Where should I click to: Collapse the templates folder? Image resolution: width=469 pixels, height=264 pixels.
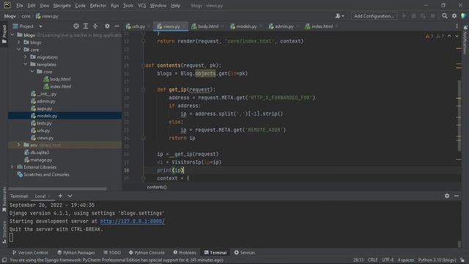coord(26,64)
